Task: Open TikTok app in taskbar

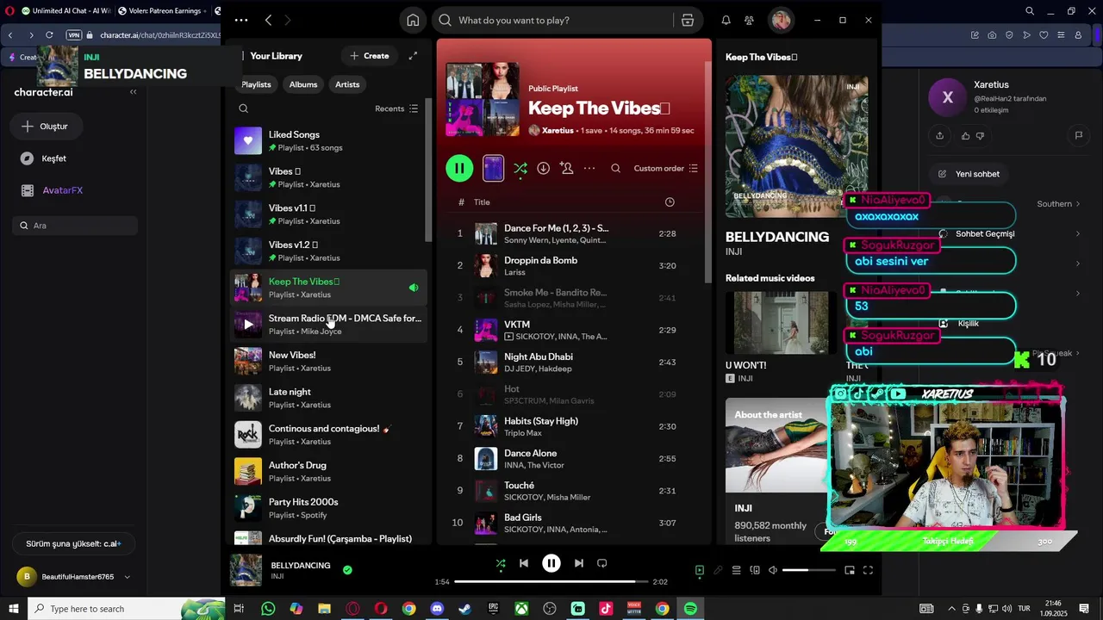Action: coord(606,609)
